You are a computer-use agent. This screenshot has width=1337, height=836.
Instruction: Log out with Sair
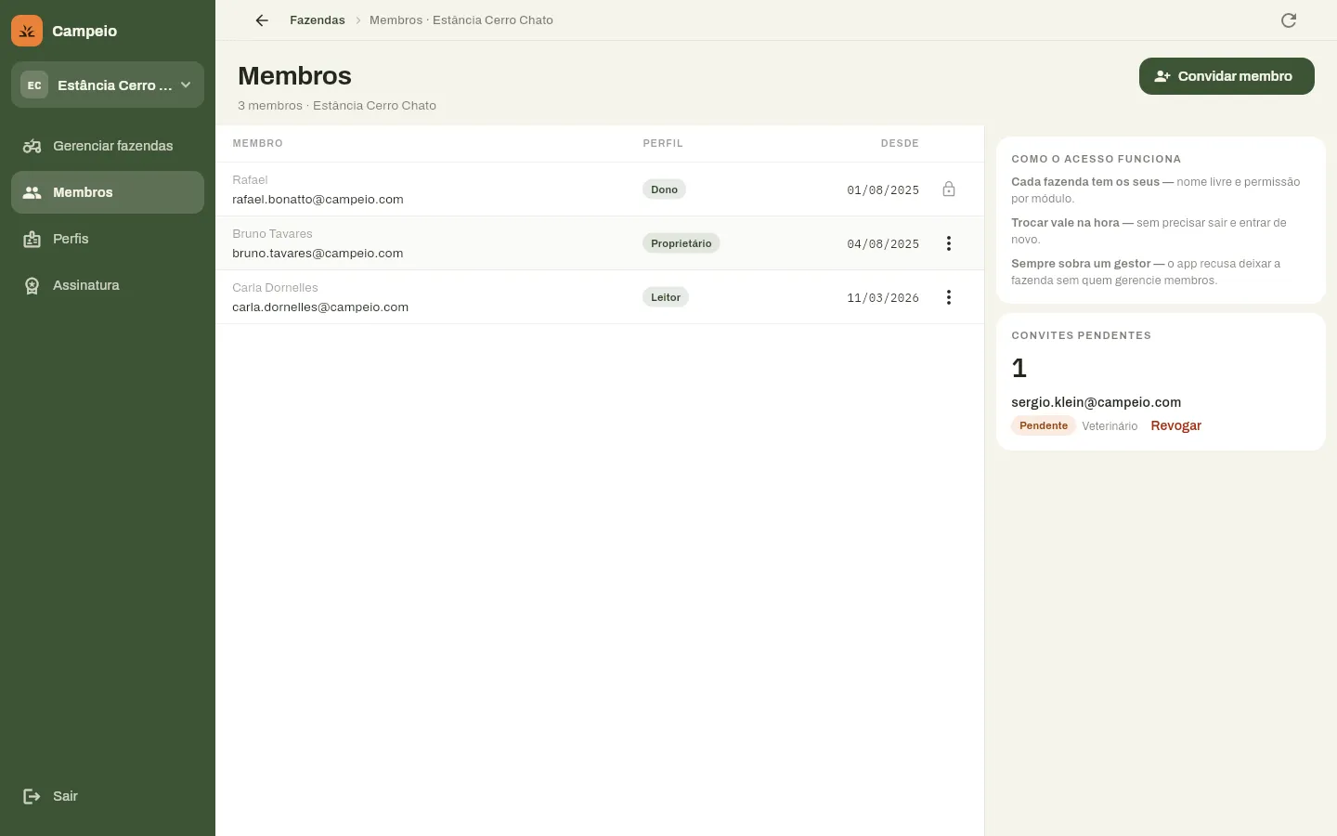pos(108,796)
